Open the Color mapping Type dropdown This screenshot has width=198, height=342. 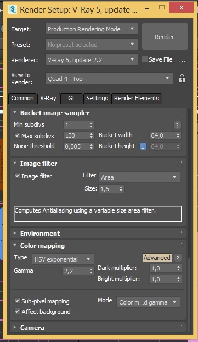63,259
